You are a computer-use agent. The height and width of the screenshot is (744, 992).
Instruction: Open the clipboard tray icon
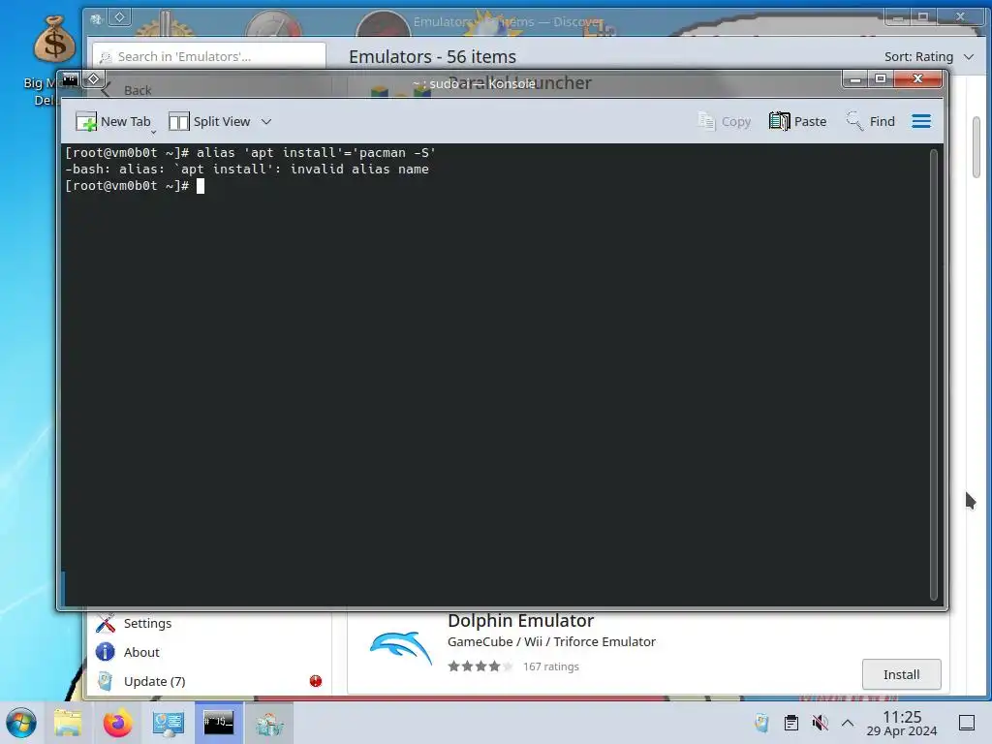point(790,723)
